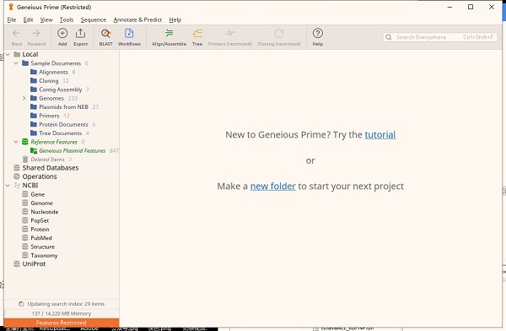Select the NCBI Gene database
The width and height of the screenshot is (506, 331).
(x=37, y=194)
